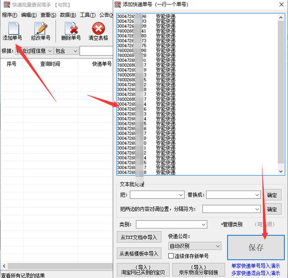The width and height of the screenshot is (288, 278).
Task: Click the vertical scrollbar thumb in list
Action: click(281, 92)
